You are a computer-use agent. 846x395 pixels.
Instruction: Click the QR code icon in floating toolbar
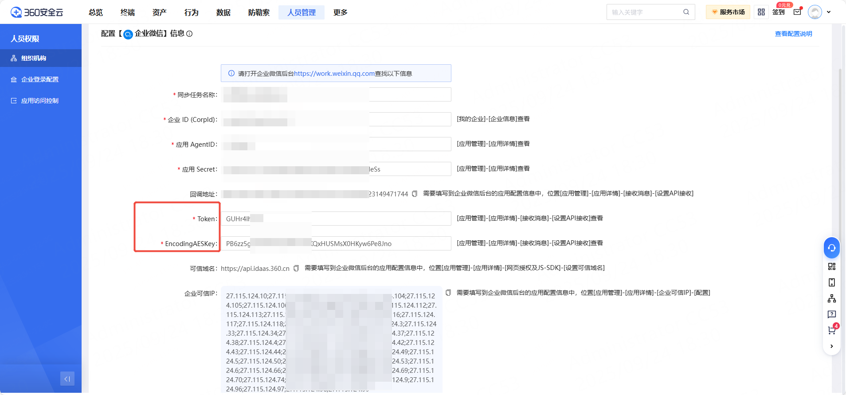pos(831,266)
